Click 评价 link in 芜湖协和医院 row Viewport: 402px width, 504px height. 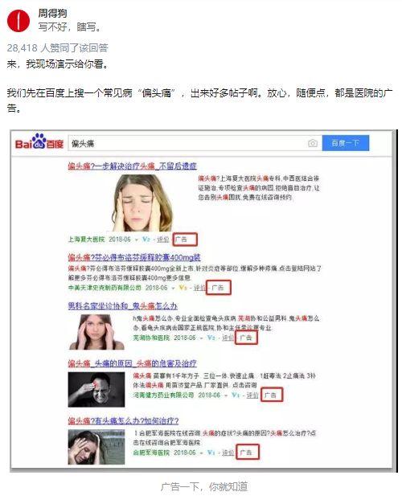[228, 338]
